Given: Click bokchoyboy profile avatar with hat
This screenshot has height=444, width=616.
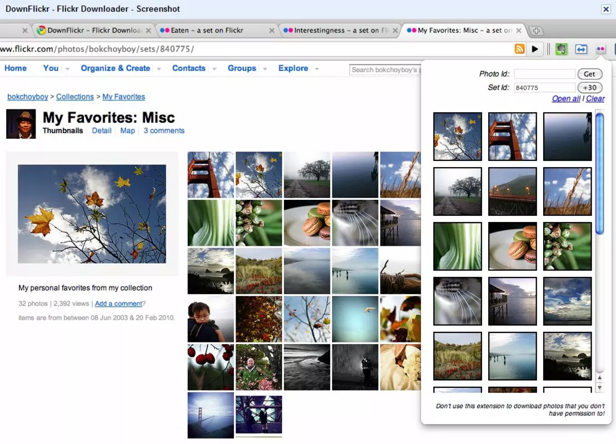Looking at the screenshot, I should (21, 124).
